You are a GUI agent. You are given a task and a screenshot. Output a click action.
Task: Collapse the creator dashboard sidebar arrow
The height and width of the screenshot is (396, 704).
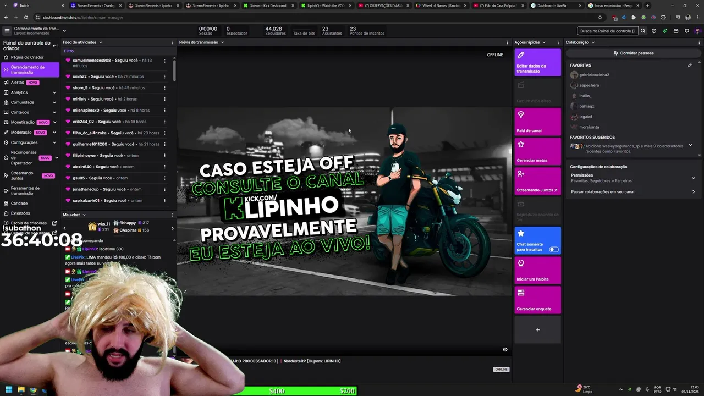(x=55, y=46)
